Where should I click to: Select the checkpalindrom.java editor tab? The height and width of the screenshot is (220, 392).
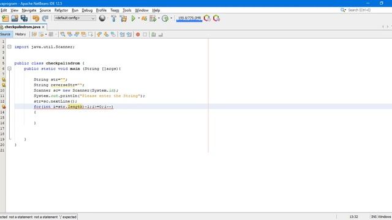click(22, 27)
